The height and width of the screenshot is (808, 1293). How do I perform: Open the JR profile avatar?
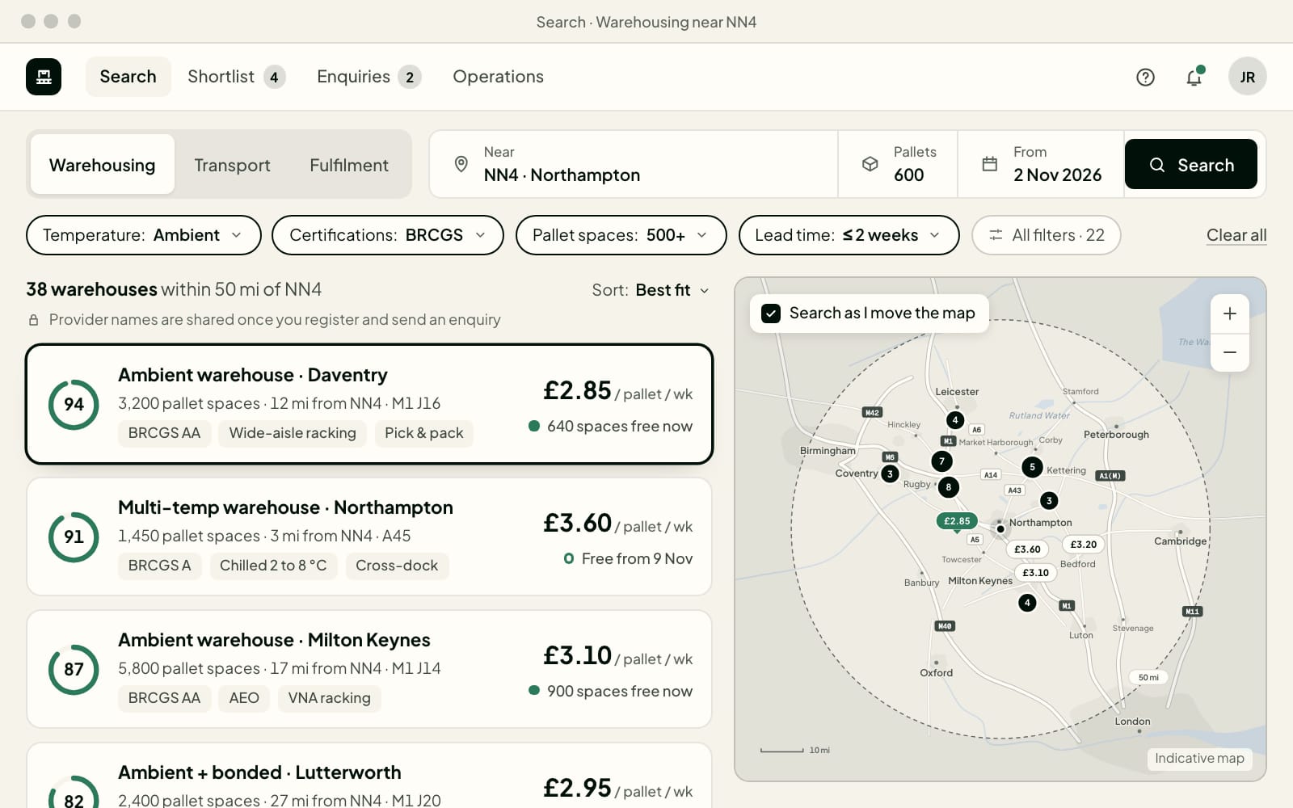(x=1248, y=77)
